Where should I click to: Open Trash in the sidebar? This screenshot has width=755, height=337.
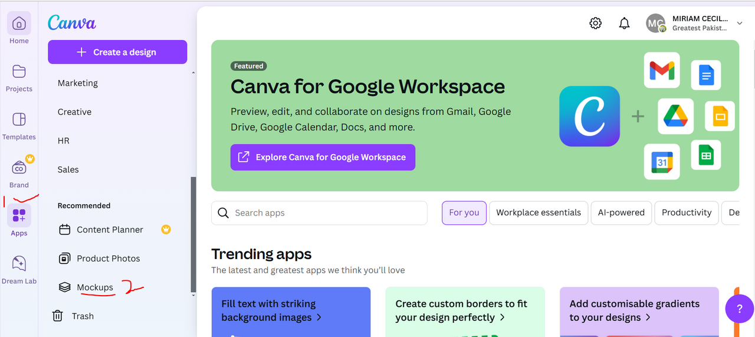pos(83,316)
